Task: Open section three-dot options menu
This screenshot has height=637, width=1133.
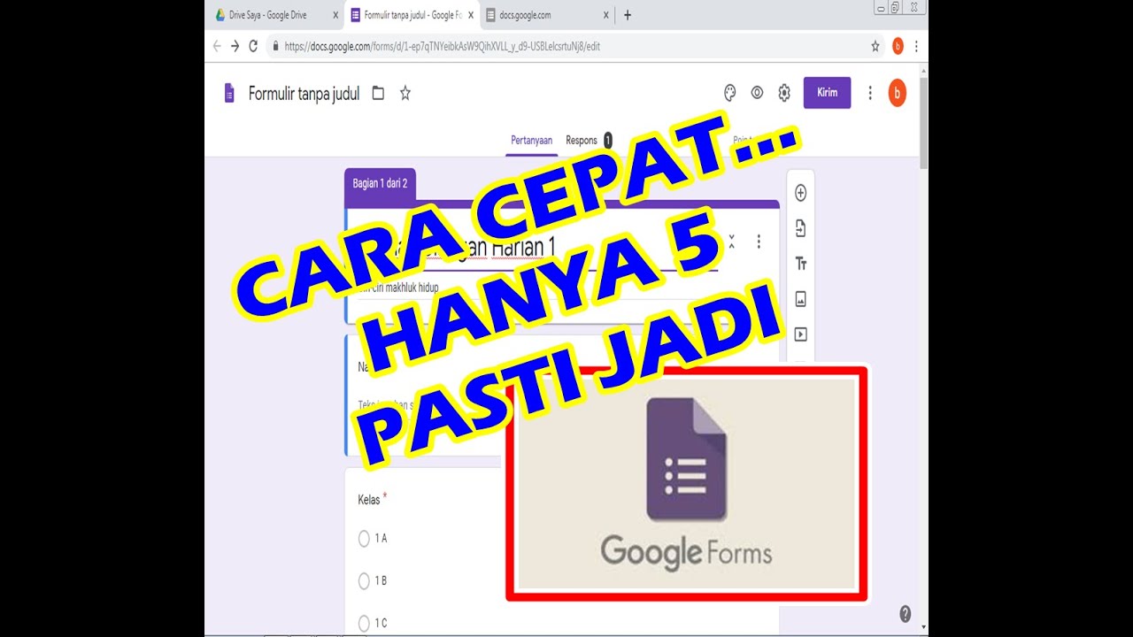Action: click(759, 241)
